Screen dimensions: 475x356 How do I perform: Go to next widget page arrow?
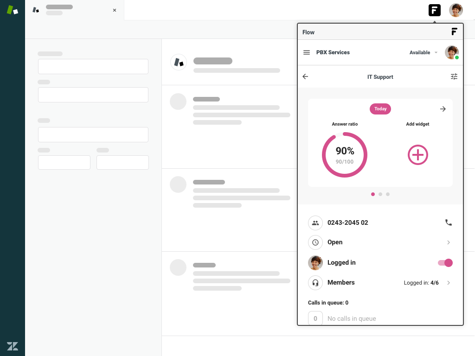point(443,109)
